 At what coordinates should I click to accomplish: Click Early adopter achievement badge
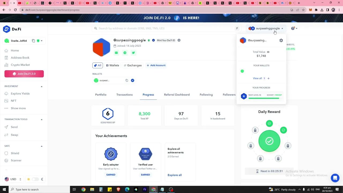point(111,154)
